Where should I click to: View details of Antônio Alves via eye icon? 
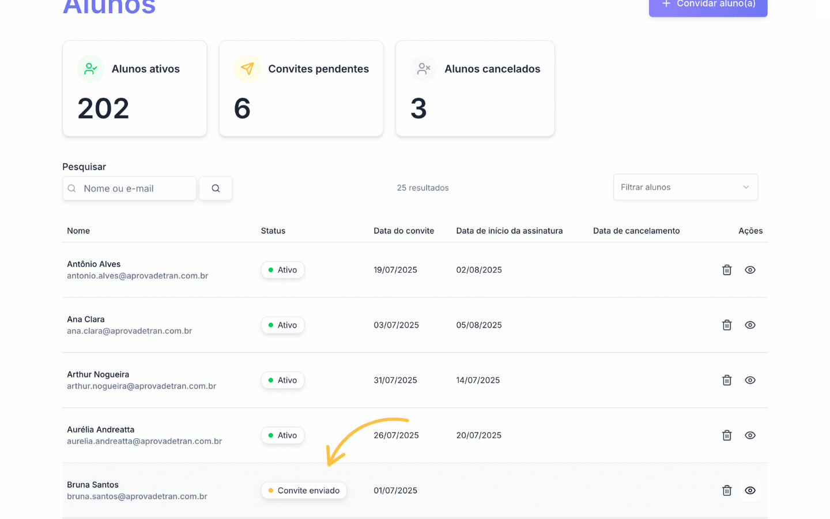(x=750, y=270)
